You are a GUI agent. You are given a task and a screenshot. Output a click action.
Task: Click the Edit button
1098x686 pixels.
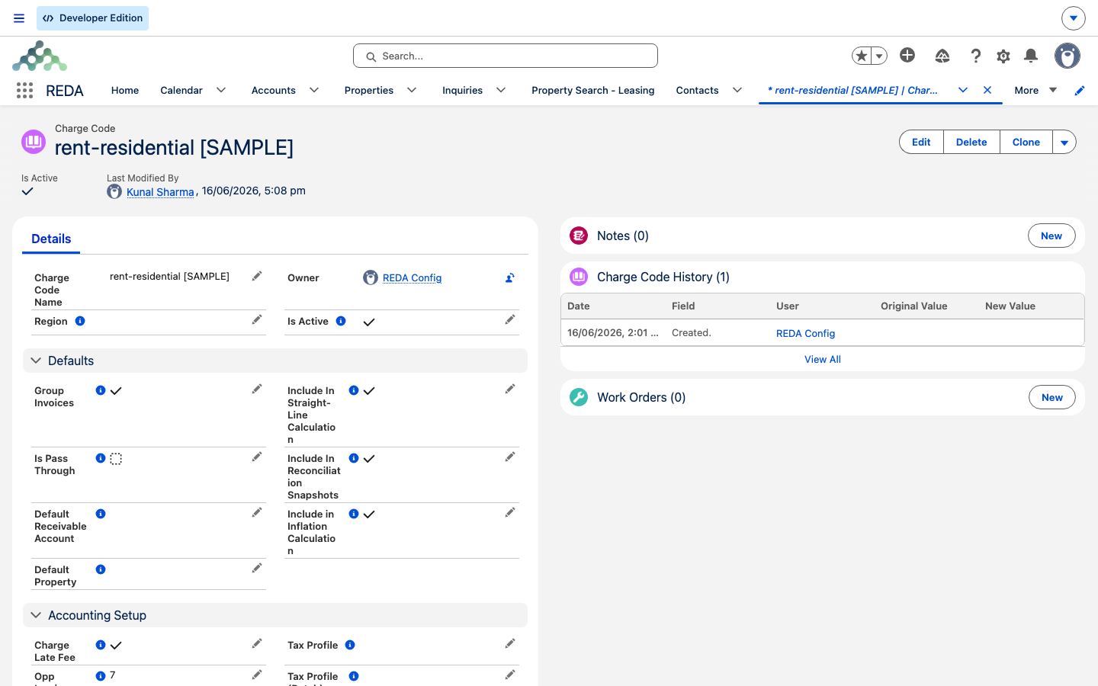(x=921, y=142)
